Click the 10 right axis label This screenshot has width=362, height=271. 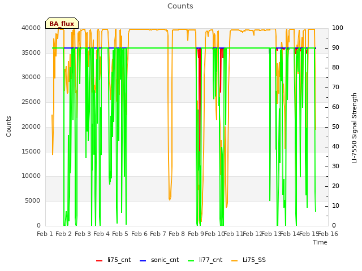pos(335,206)
